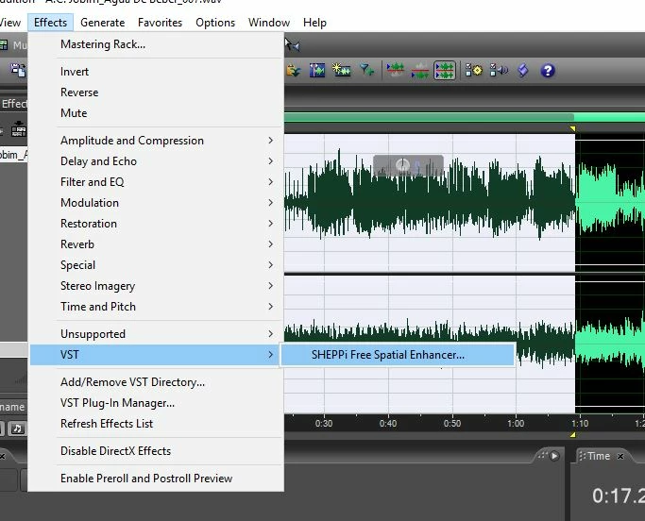Click the purple scripts diamond icon

coord(523,71)
